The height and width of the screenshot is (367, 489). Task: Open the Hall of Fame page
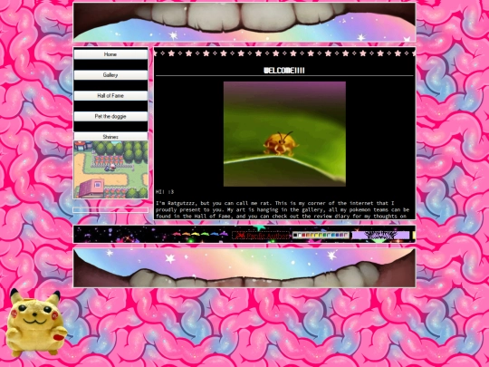click(x=110, y=95)
